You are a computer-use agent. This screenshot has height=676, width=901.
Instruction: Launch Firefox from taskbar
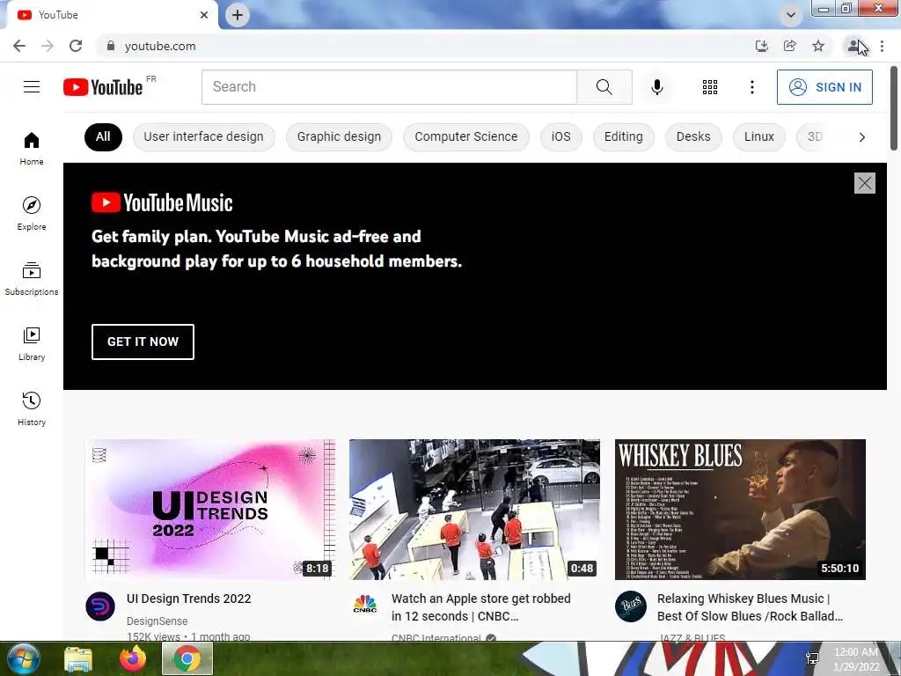(x=133, y=658)
